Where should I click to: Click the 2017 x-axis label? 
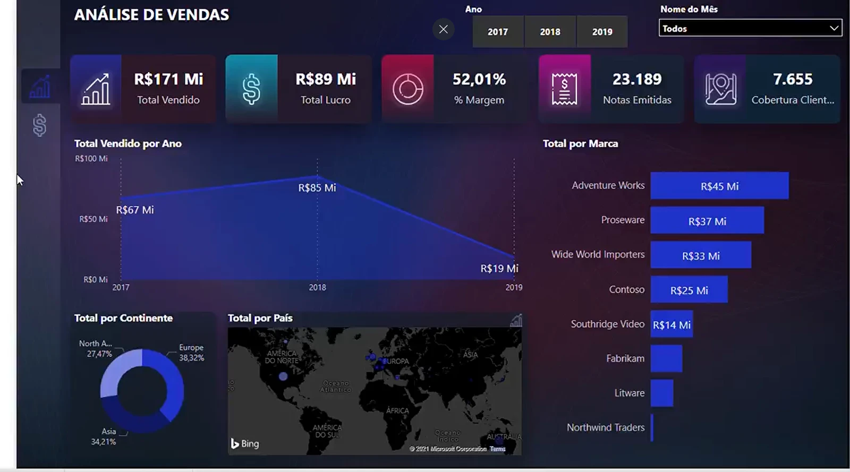[121, 287]
